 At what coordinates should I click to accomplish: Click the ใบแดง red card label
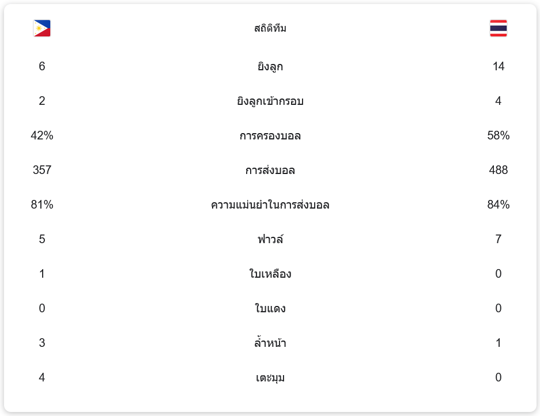(270, 309)
